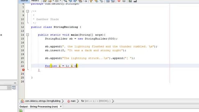Click line number 17 in the gutter
The height and width of the screenshot is (112, 199).
point(22,46)
